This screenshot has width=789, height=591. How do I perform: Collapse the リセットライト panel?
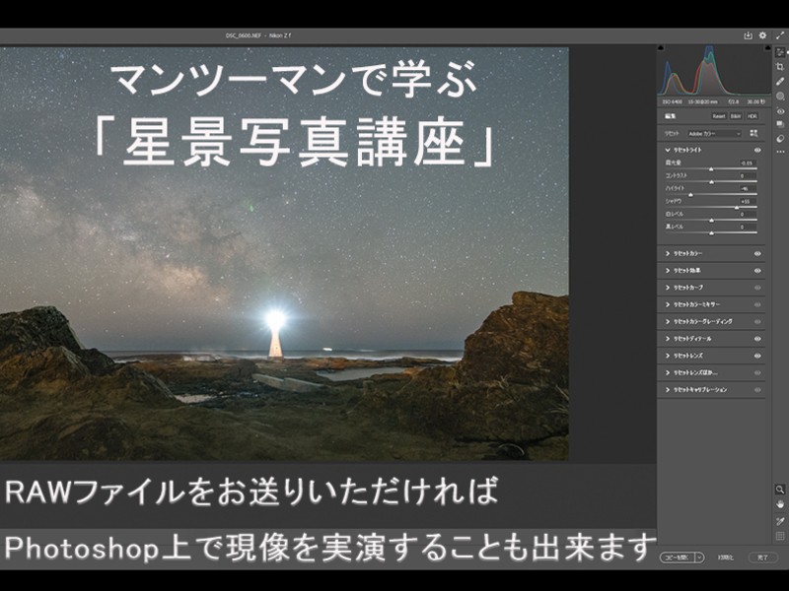[x=669, y=149]
